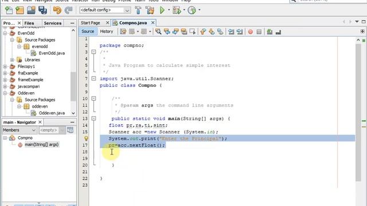Clean and build project with broom icon
367x206 pixels.
click(x=150, y=10)
